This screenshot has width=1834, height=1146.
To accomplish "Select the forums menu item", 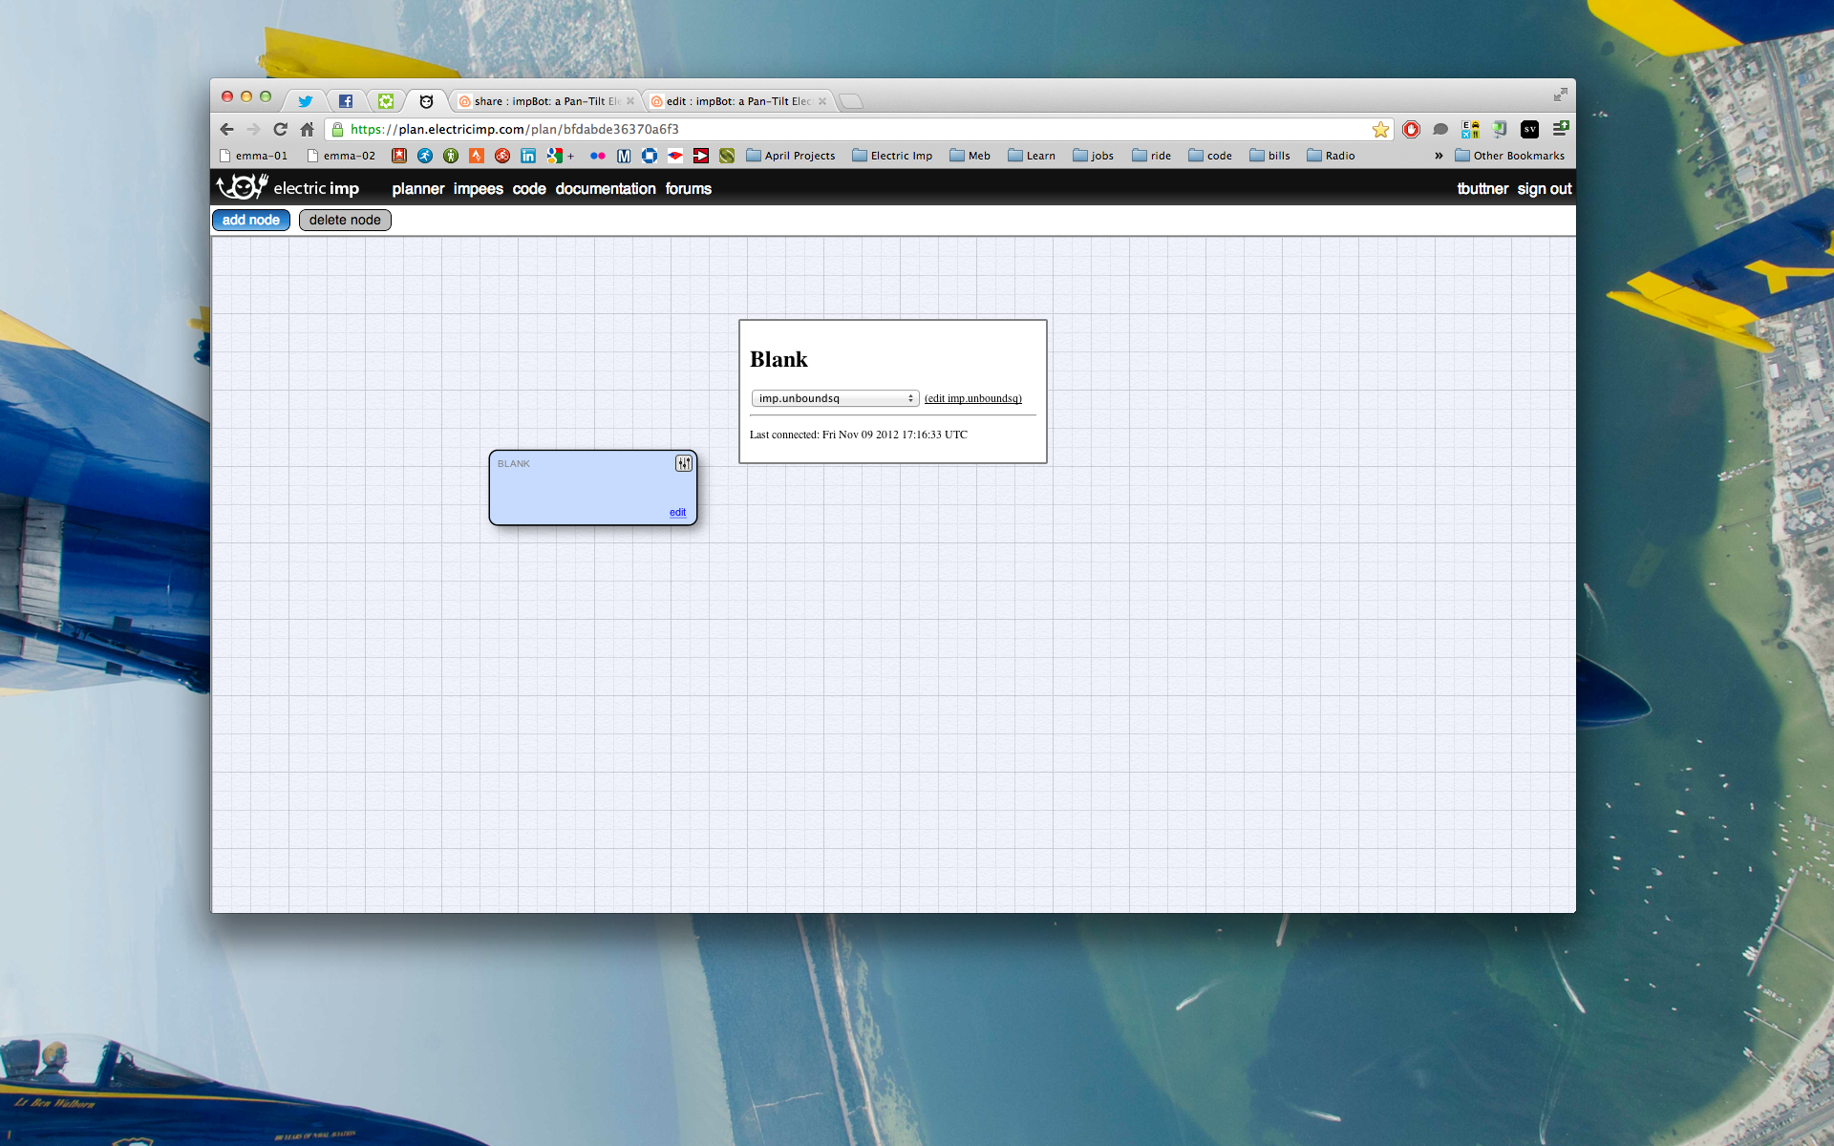I will coord(688,189).
